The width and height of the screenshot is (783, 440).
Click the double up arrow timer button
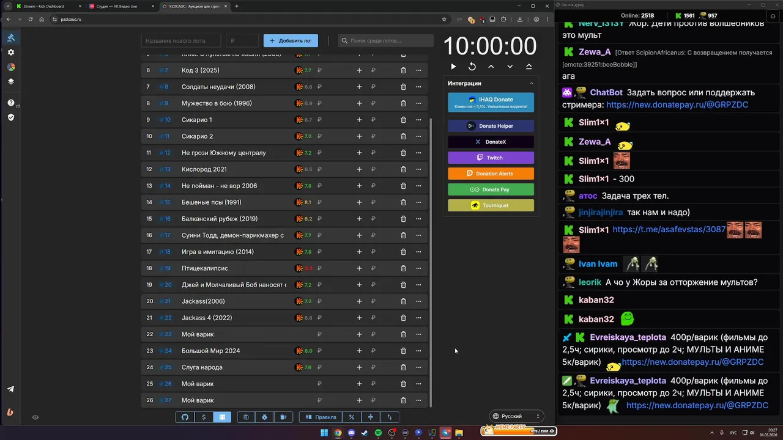coord(529,67)
